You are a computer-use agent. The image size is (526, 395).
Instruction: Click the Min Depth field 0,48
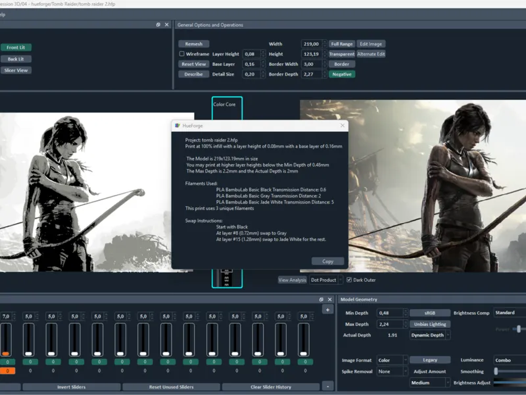click(x=390, y=313)
